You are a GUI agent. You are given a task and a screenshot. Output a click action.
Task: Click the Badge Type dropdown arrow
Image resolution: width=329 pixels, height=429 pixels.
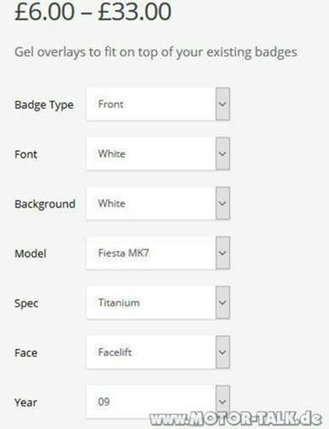[223, 104]
